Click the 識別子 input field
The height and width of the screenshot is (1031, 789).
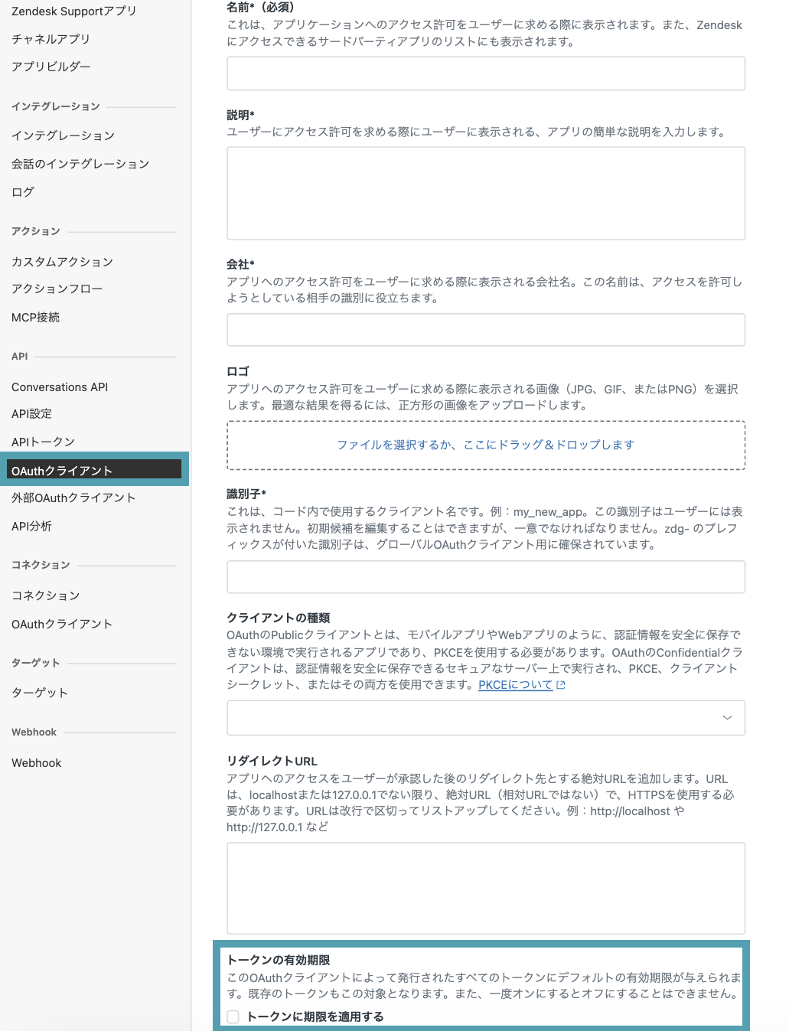click(486, 577)
